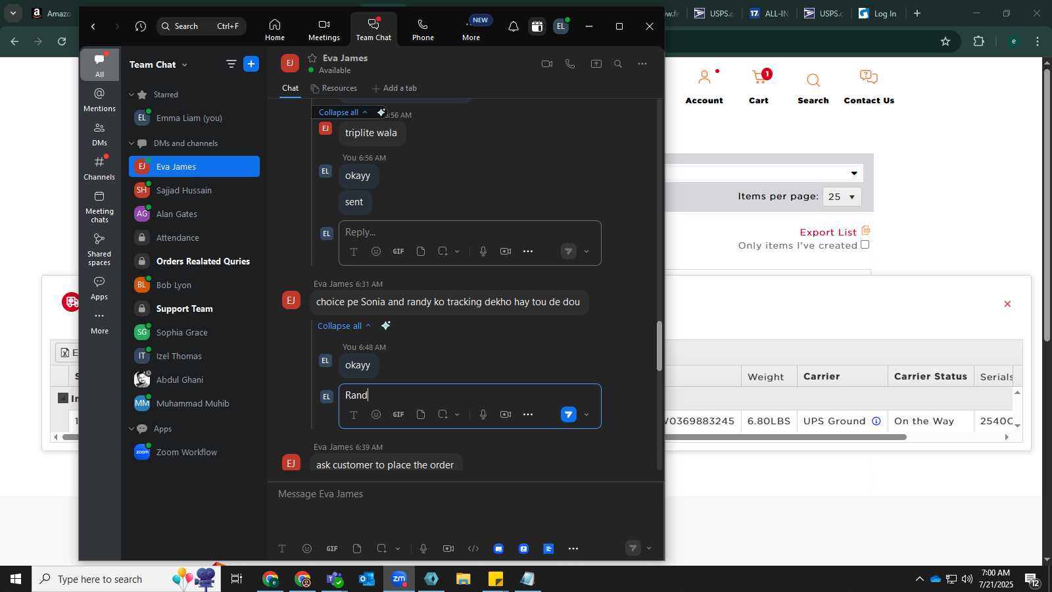Switch to the Resources tab
Screen dimensions: 1052x592
point(334,88)
